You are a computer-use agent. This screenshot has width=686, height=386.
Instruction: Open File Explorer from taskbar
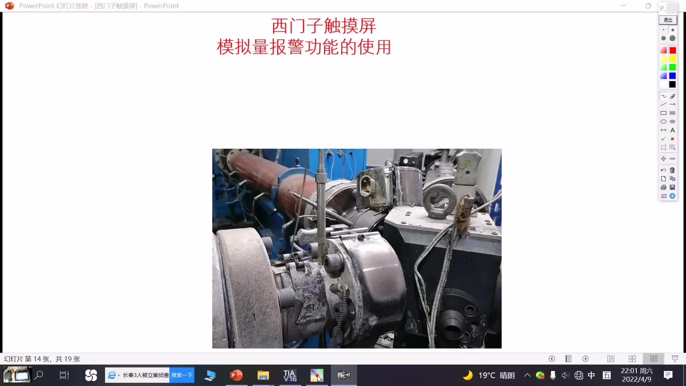click(263, 375)
